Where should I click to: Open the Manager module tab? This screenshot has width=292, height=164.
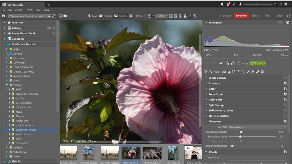point(225,15)
